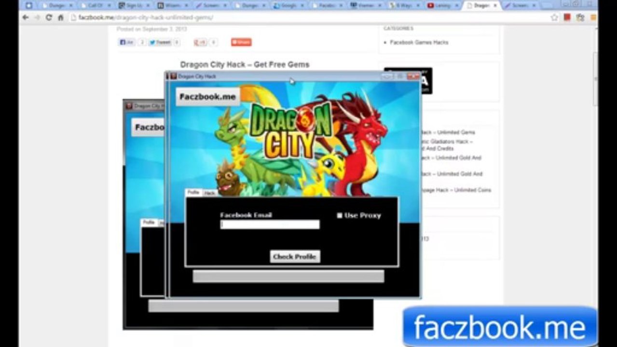Click the Facebook Like button on the post
The height and width of the screenshot is (347, 617).
click(x=127, y=42)
